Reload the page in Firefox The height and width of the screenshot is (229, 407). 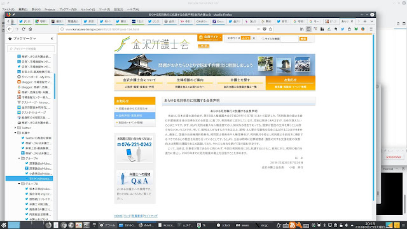click(x=24, y=29)
